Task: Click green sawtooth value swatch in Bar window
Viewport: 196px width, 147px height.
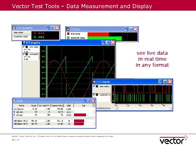Action: (x=68, y=38)
